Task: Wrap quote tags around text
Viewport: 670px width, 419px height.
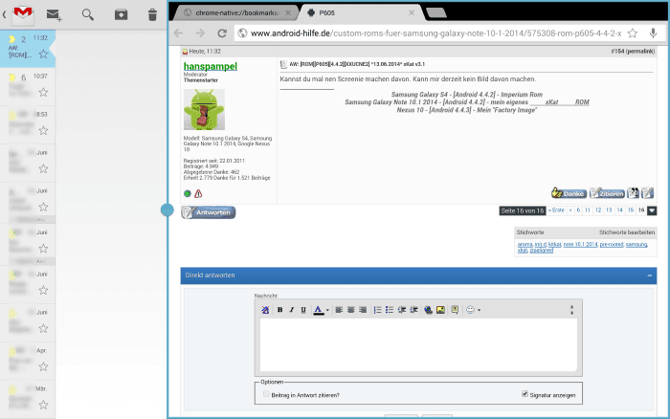Action: click(x=455, y=310)
